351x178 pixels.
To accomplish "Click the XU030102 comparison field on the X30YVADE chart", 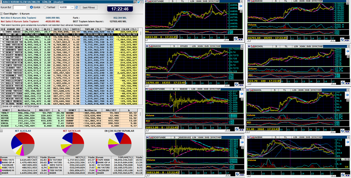I will click(x=185, y=137).
